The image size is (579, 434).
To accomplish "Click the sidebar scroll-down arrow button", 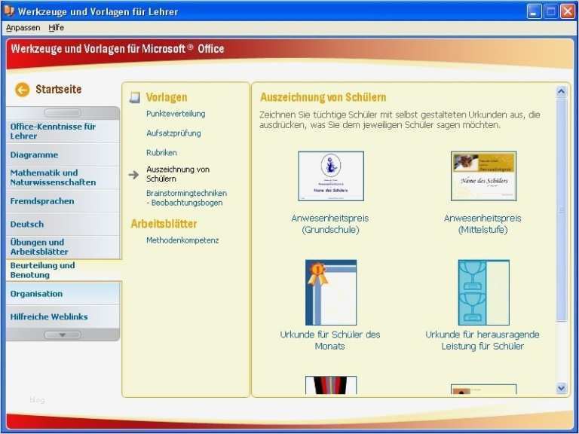I will [x=63, y=335].
